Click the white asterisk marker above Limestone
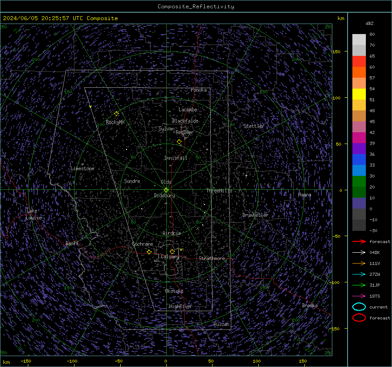This screenshot has height=367, width=392. point(82,165)
